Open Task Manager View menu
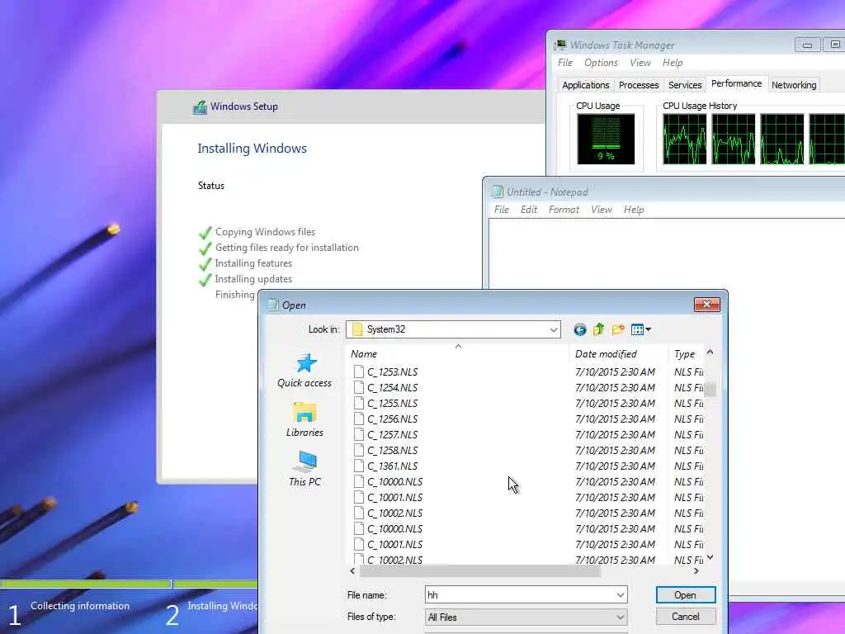The image size is (845, 634). pos(640,63)
